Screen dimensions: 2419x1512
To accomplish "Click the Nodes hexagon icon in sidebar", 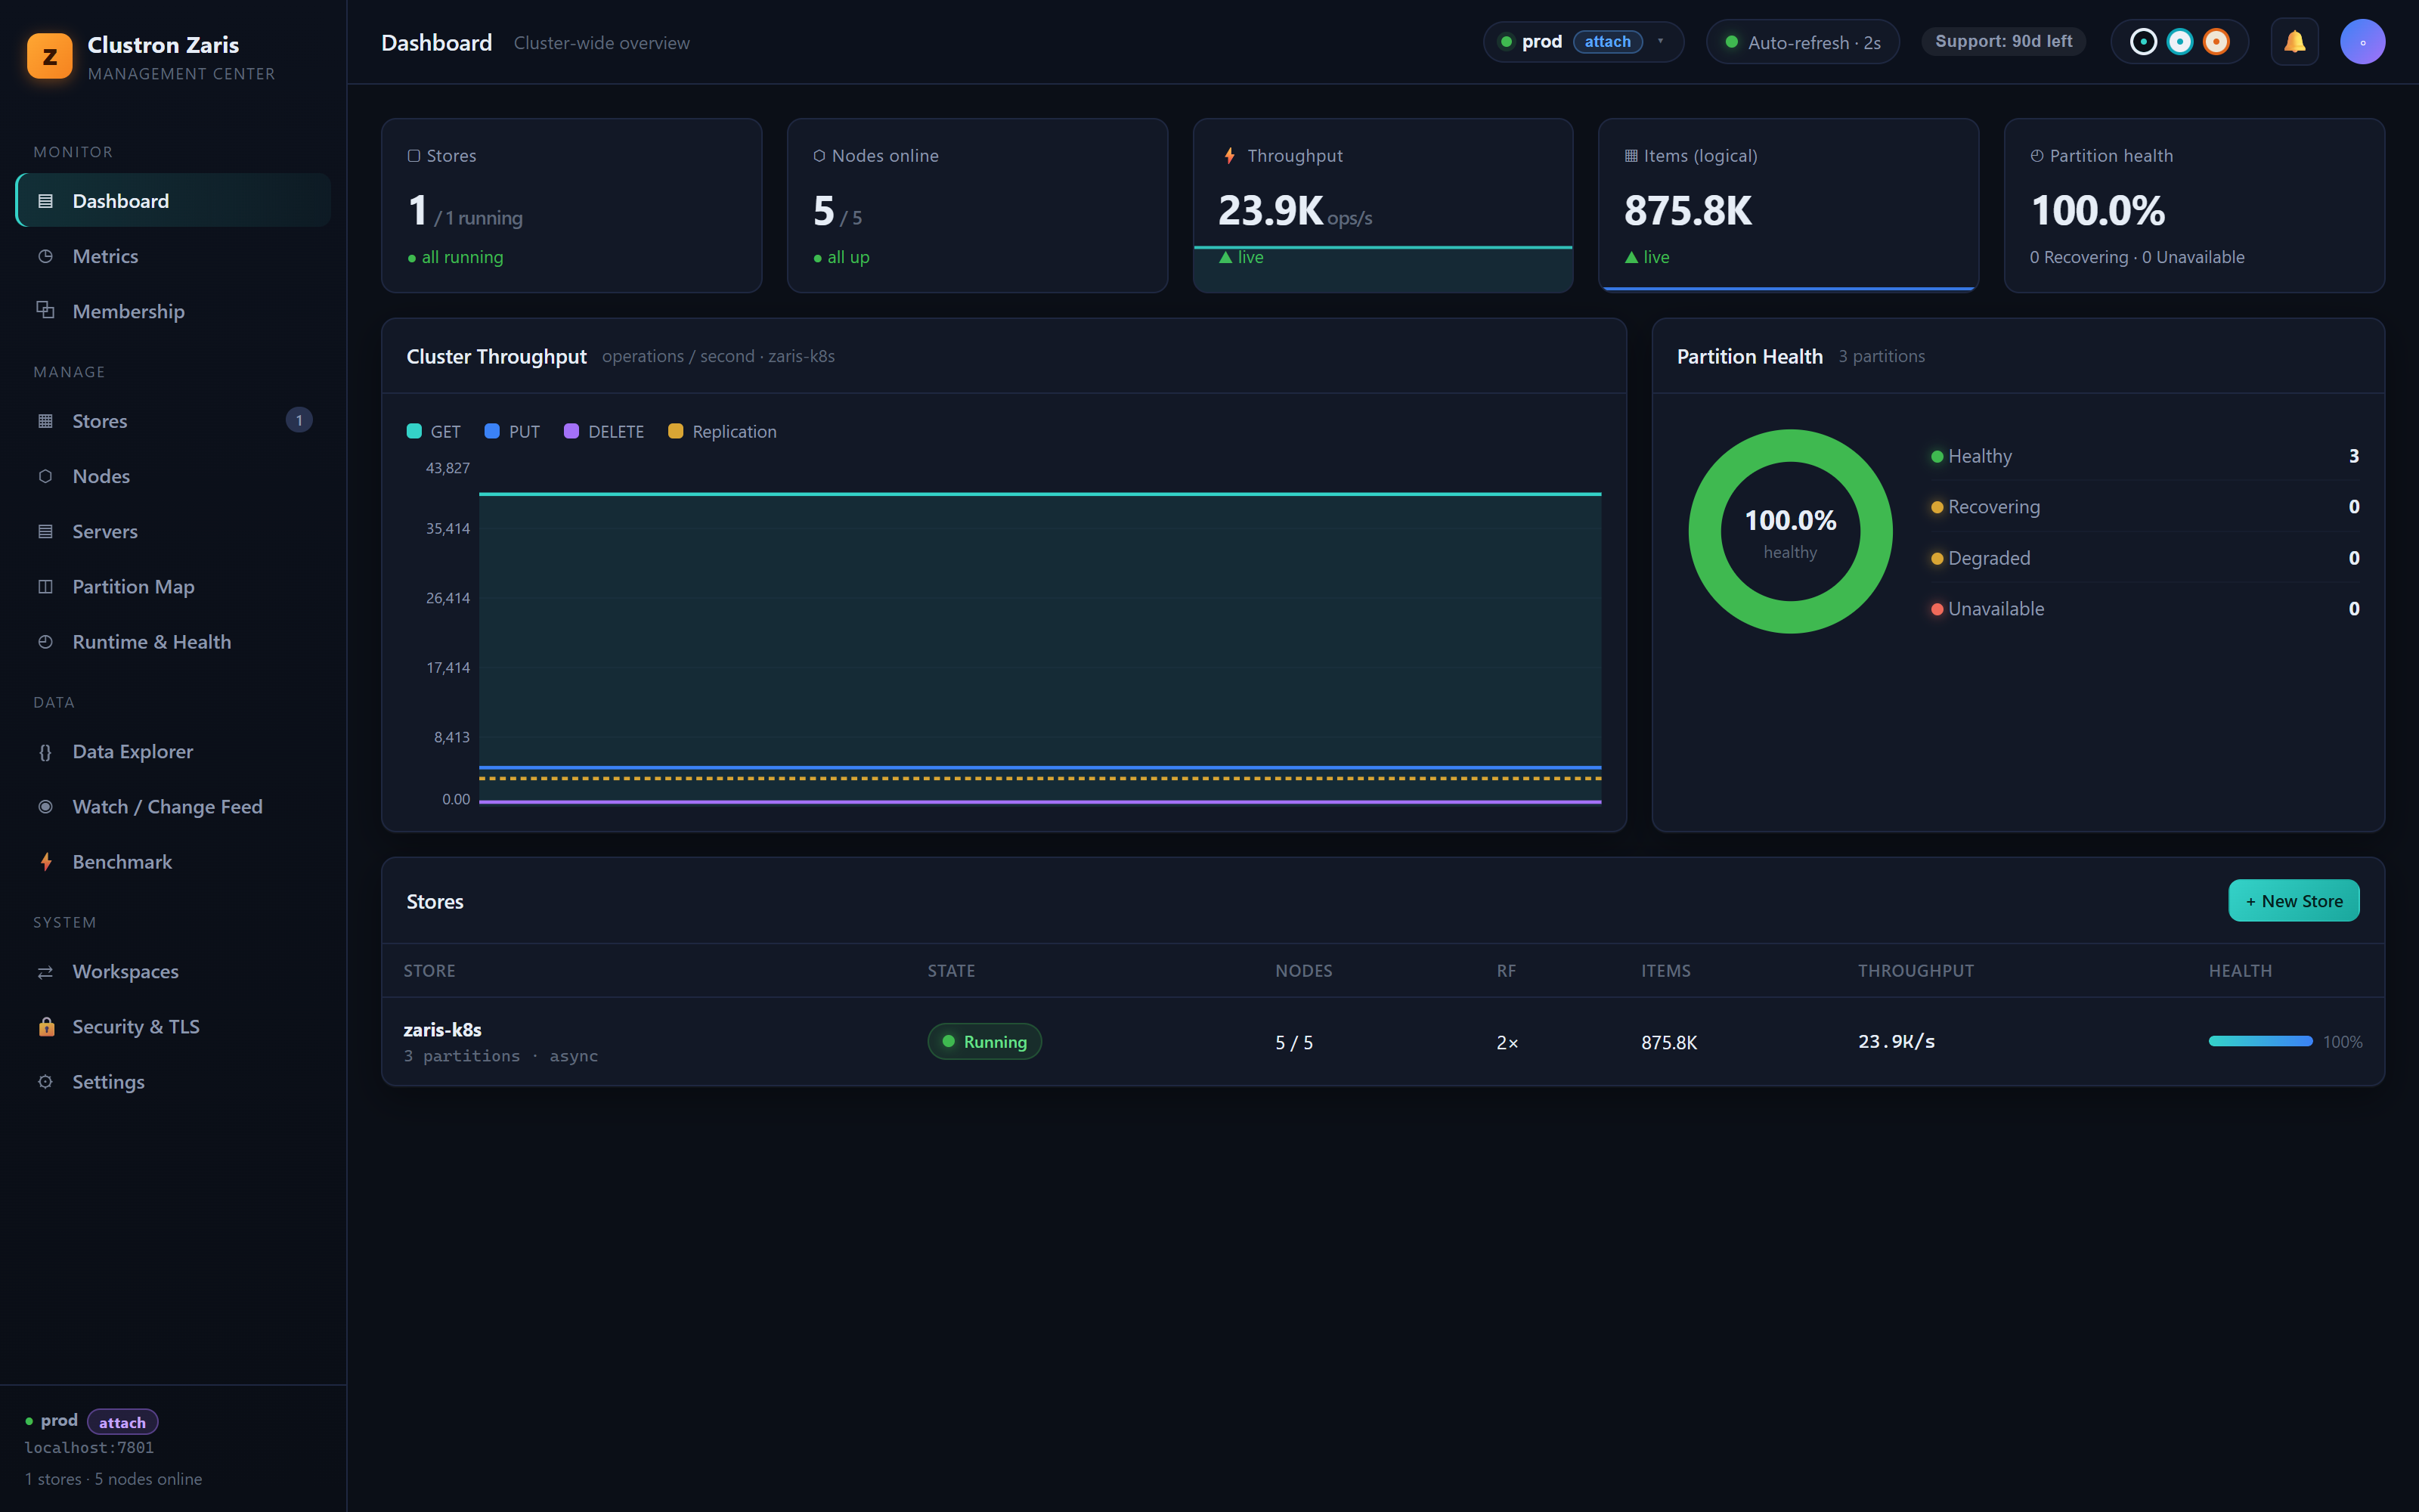I will [x=45, y=476].
